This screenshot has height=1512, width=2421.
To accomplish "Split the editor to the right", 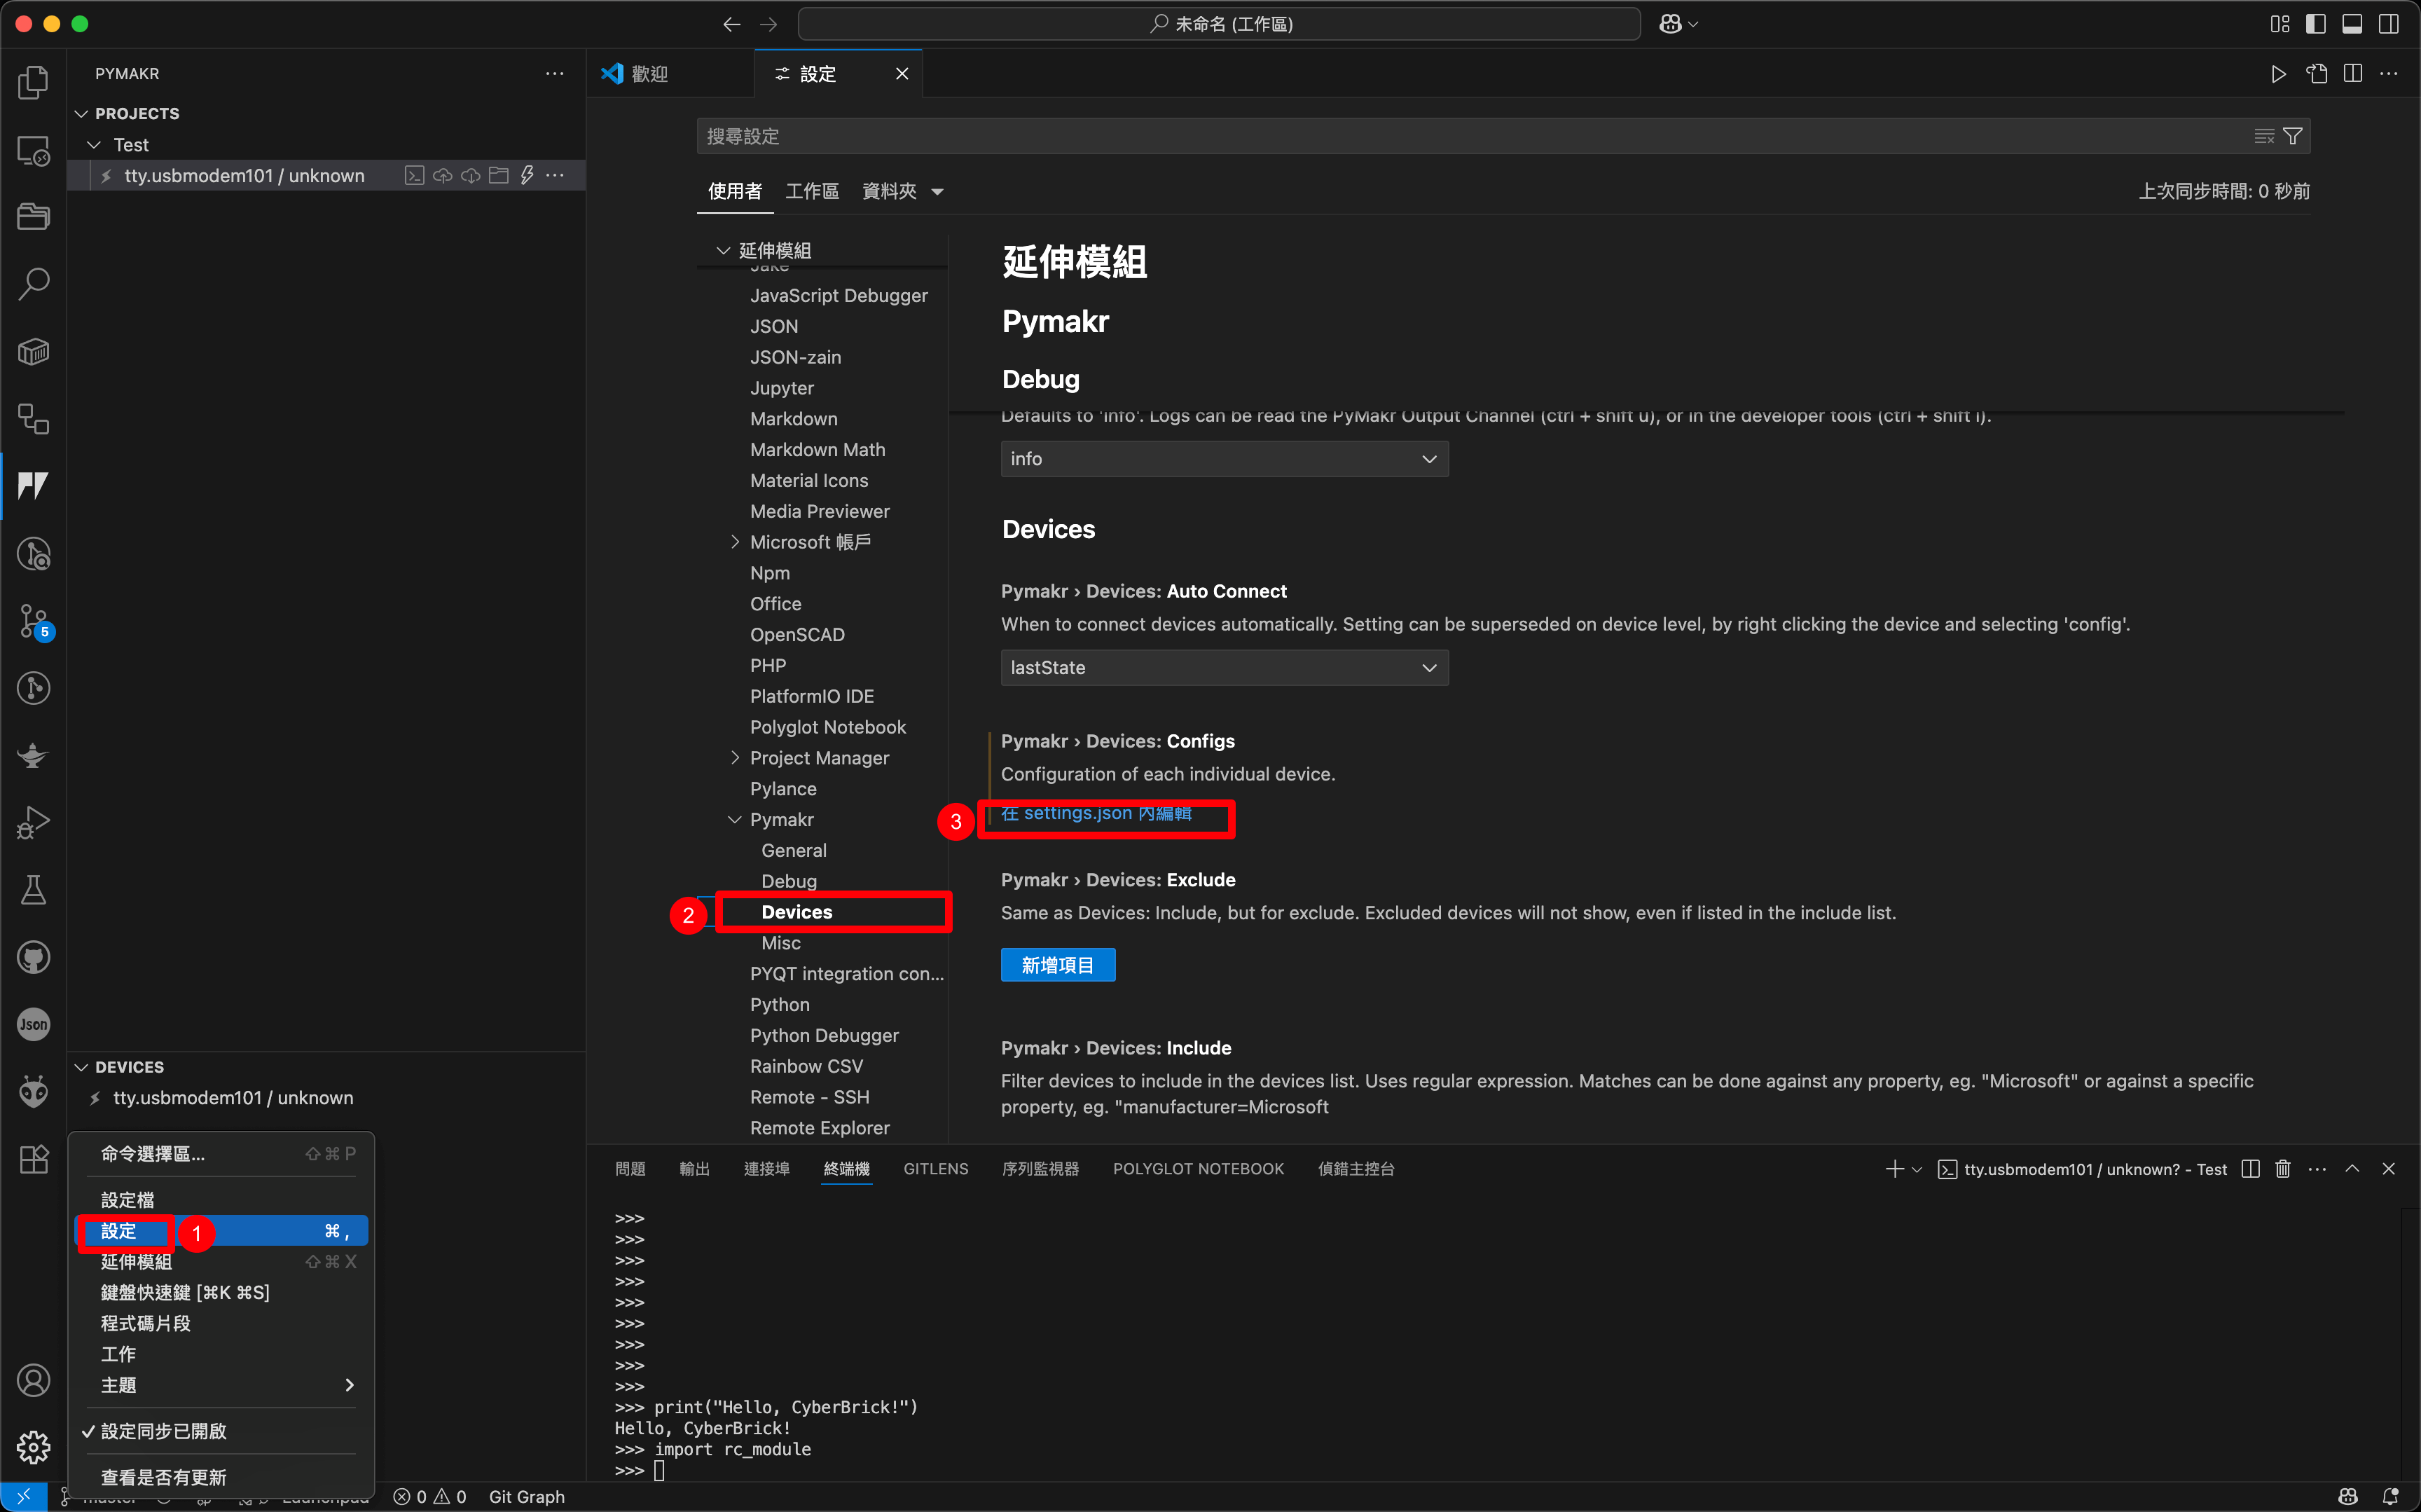I will tap(2353, 74).
